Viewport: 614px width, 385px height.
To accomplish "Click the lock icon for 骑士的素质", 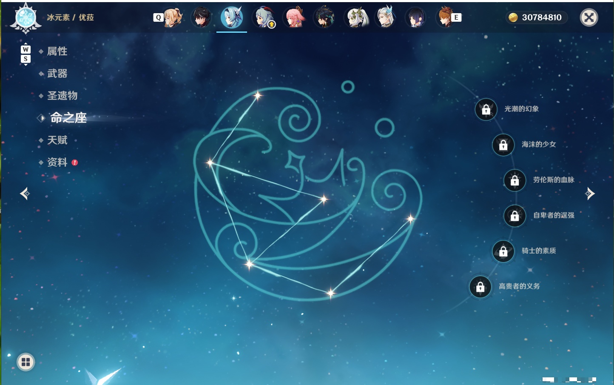I will point(503,251).
